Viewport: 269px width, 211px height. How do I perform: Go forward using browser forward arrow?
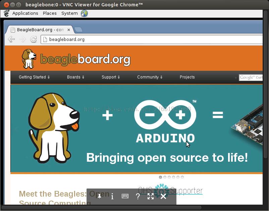pos(22,39)
